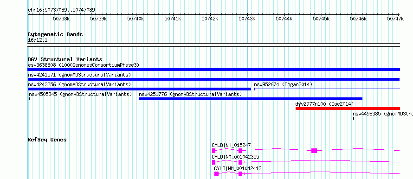
Task: Click third, largest exon of CYLD|NM_015247
Action: 314,151
